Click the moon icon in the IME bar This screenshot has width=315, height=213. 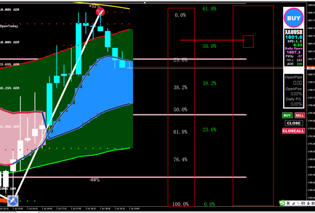(x=293, y=204)
